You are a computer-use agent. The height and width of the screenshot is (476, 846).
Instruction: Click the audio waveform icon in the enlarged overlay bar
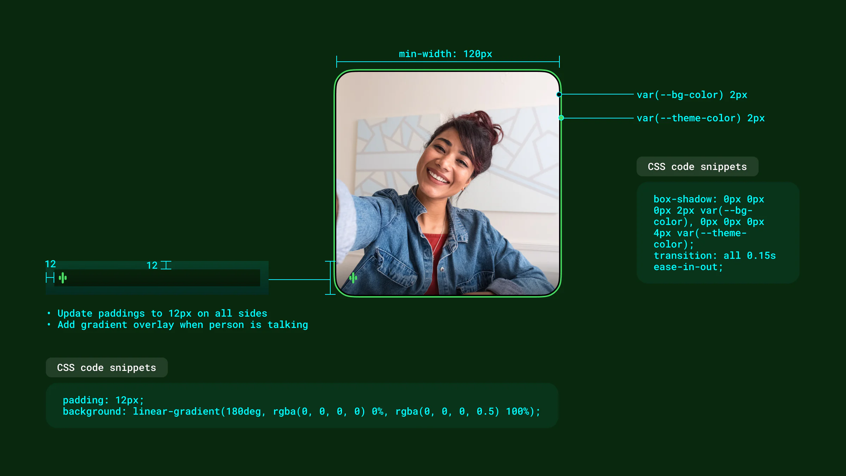pyautogui.click(x=63, y=278)
